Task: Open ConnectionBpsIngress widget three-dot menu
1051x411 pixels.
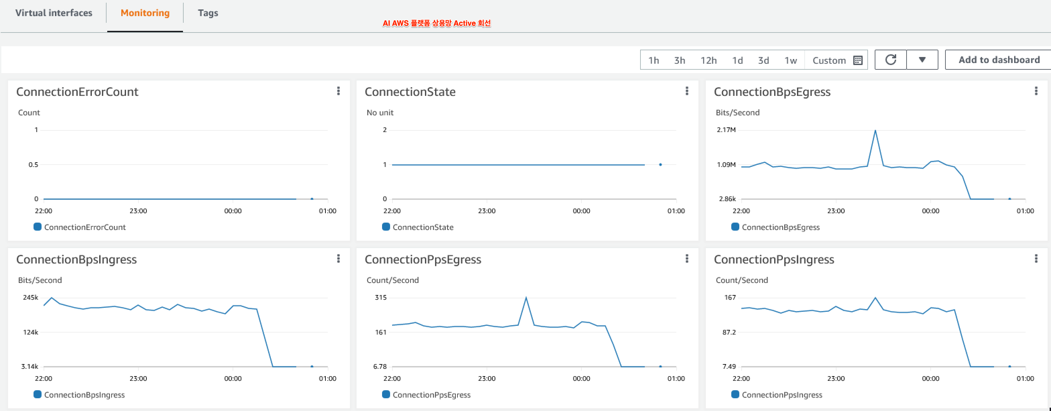Action: pos(338,259)
